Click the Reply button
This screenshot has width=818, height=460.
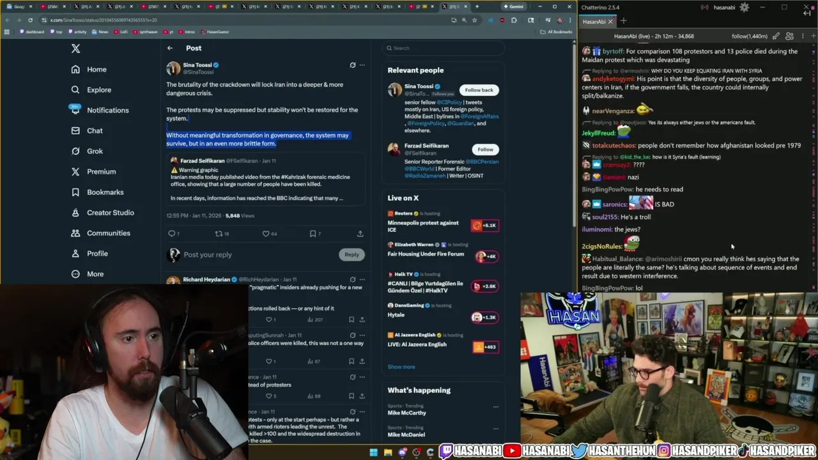351,254
